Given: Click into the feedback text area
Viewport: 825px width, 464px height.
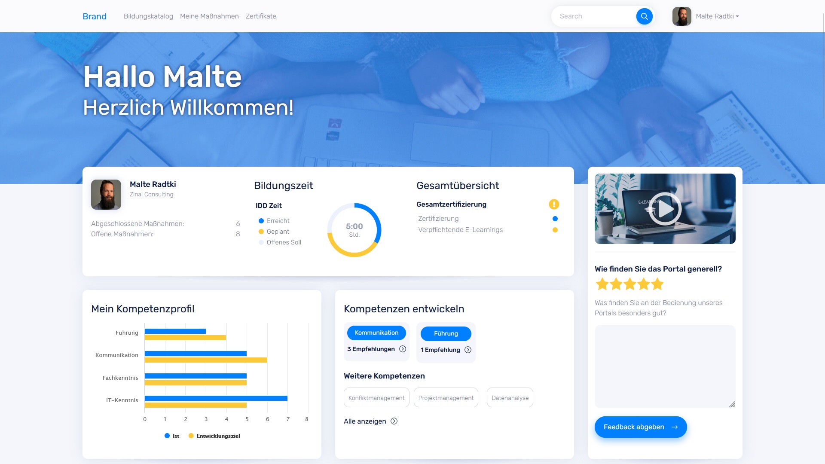Looking at the screenshot, I should point(665,366).
